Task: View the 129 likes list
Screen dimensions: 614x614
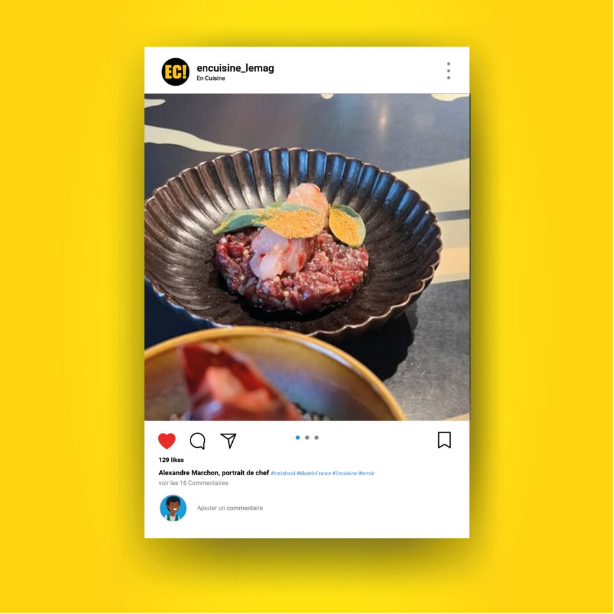Action: click(x=171, y=460)
